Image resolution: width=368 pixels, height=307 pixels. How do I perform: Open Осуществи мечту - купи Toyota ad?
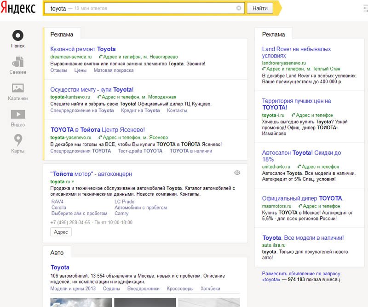92,89
